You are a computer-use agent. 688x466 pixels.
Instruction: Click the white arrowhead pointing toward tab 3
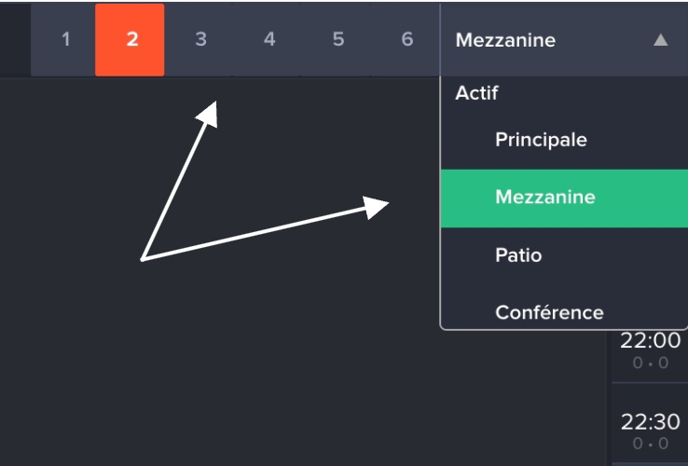point(209,113)
